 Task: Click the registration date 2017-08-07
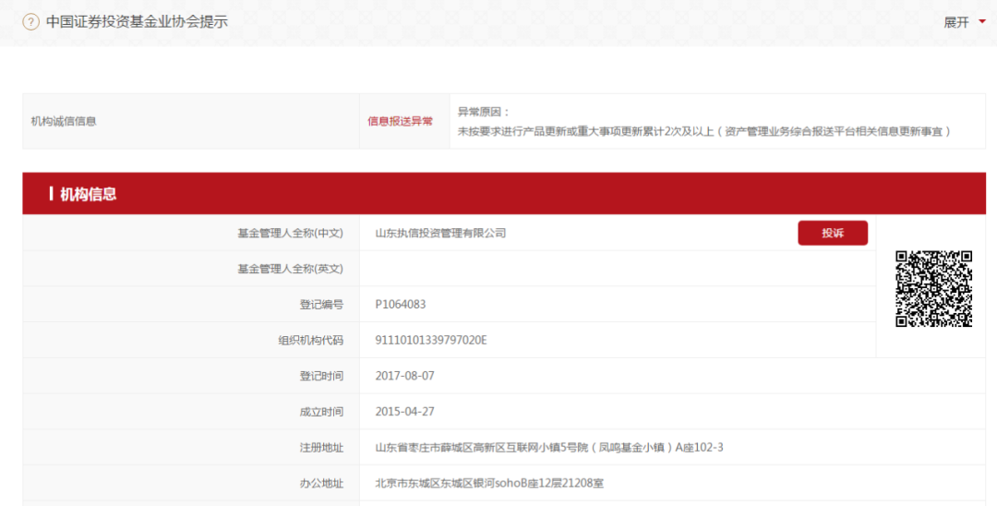point(404,376)
